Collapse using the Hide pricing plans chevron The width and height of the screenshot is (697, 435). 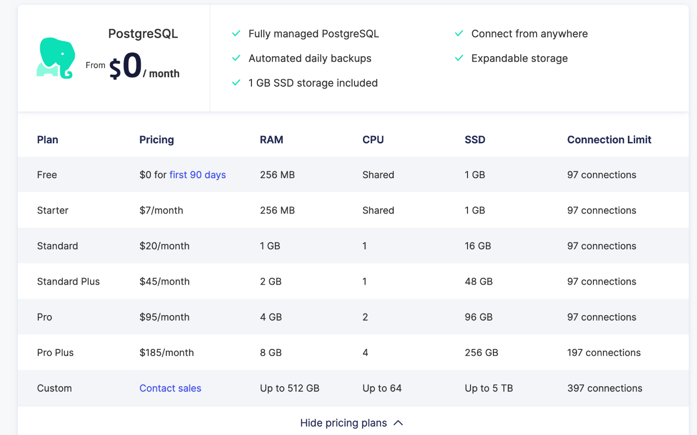398,423
